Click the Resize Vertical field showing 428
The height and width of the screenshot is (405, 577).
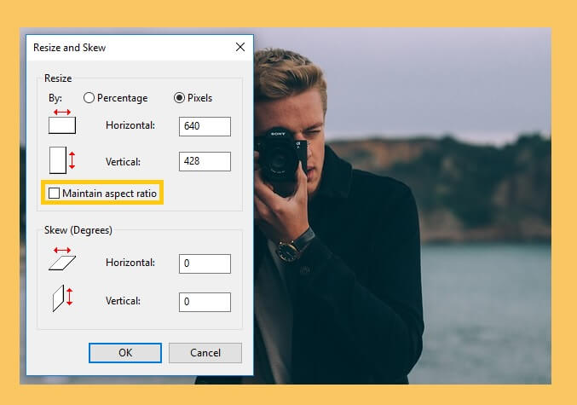205,161
